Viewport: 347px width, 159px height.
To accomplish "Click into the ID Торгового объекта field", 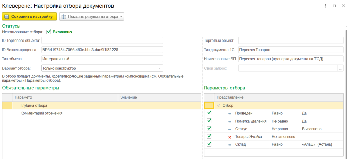I will (x=102, y=41).
